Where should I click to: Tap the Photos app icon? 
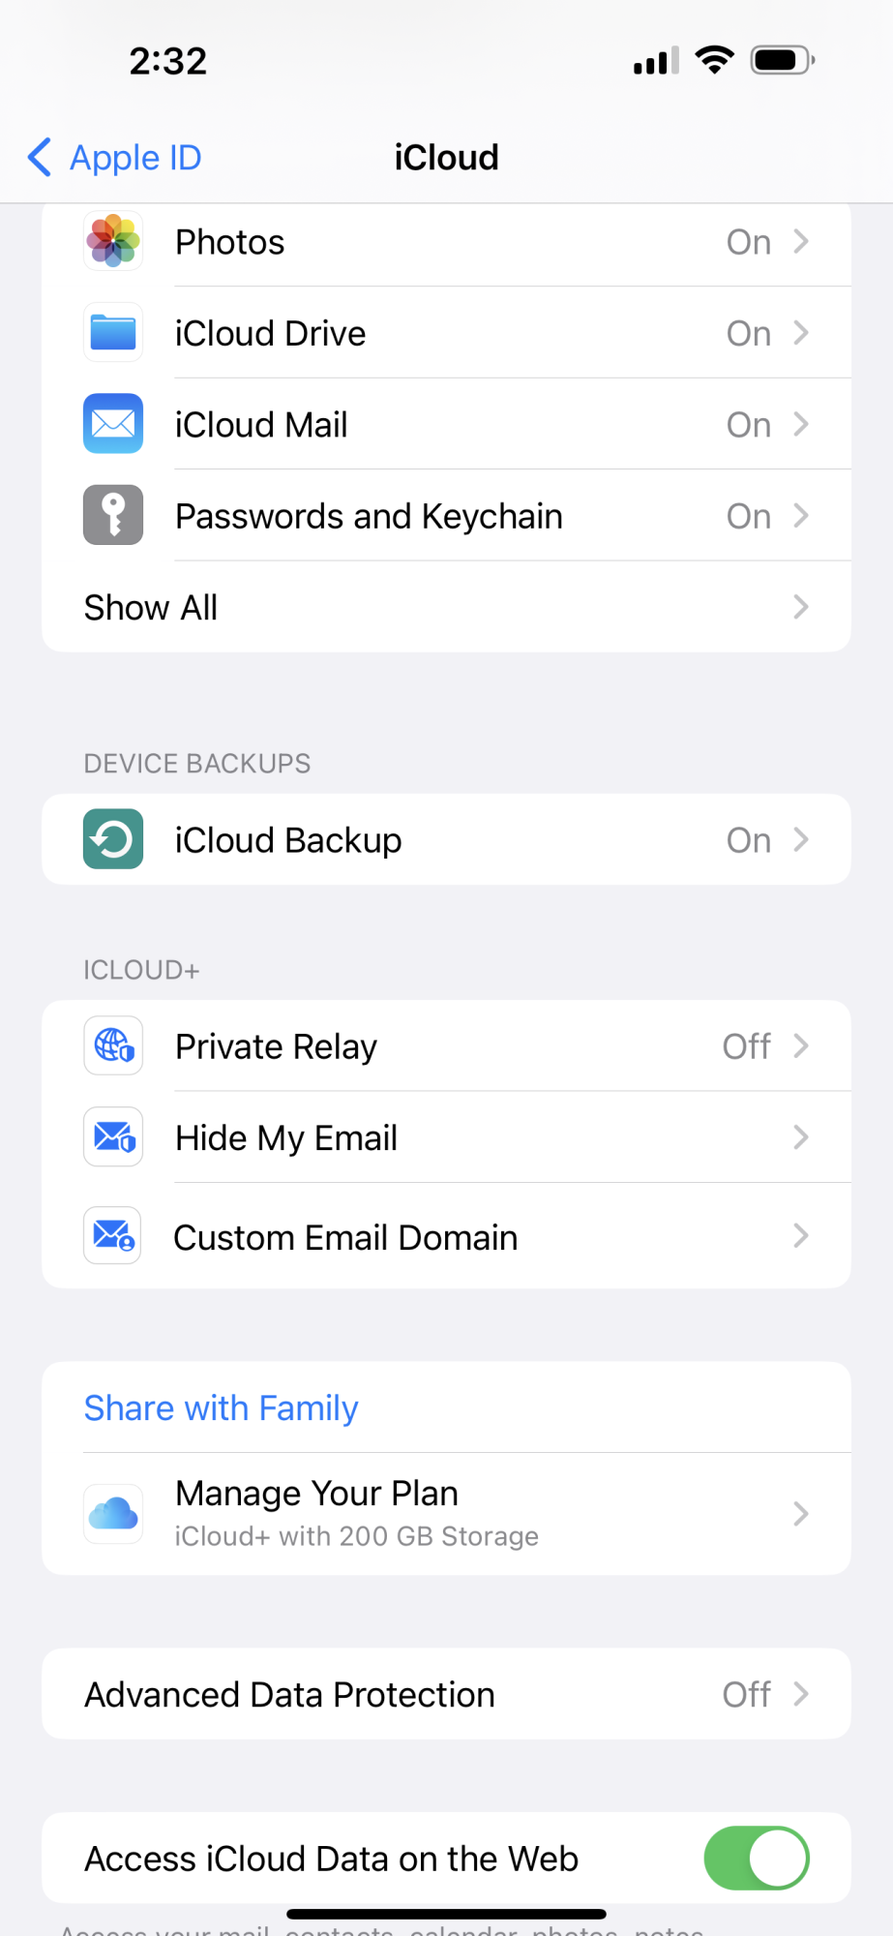click(113, 242)
